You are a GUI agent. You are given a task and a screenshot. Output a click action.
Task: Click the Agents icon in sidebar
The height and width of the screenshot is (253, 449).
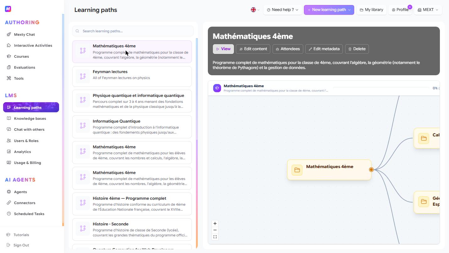pos(9,192)
